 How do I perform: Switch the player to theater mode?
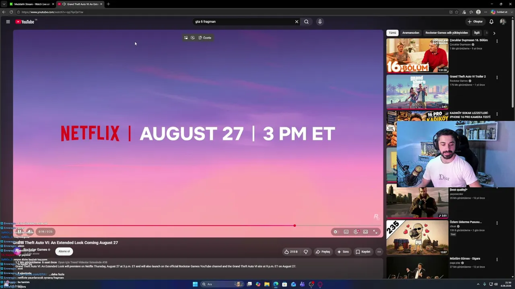coord(365,232)
